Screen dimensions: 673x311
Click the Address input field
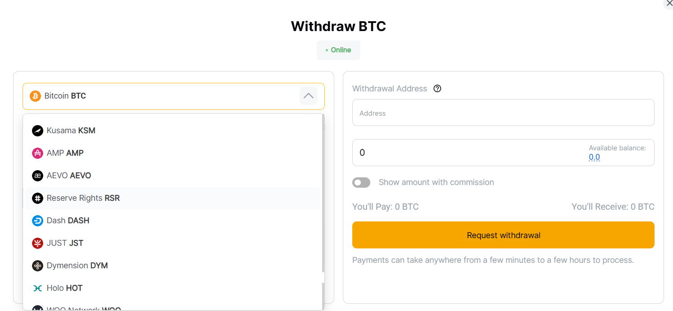[503, 113]
